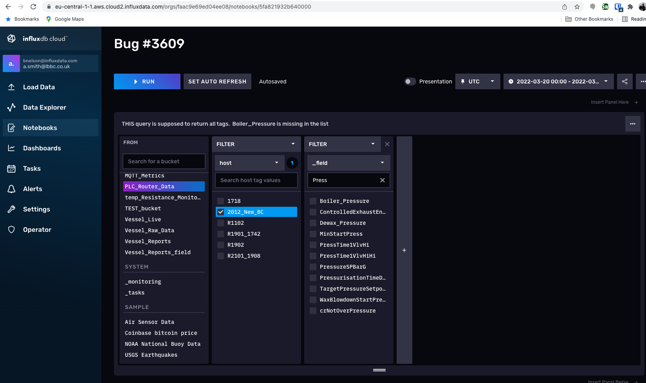Open the Tasks section
Image resolution: width=646 pixels, height=383 pixels.
click(x=31, y=168)
